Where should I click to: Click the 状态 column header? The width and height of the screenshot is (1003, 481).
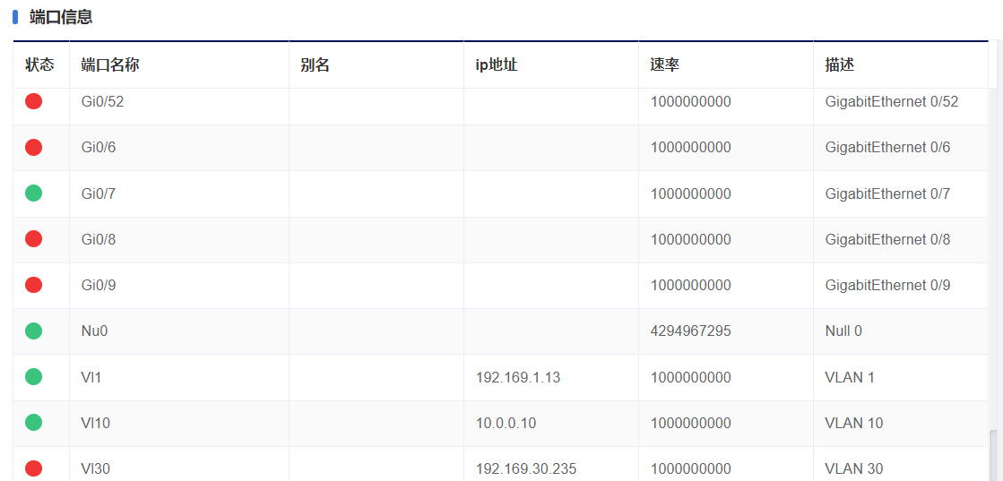pyautogui.click(x=39, y=64)
